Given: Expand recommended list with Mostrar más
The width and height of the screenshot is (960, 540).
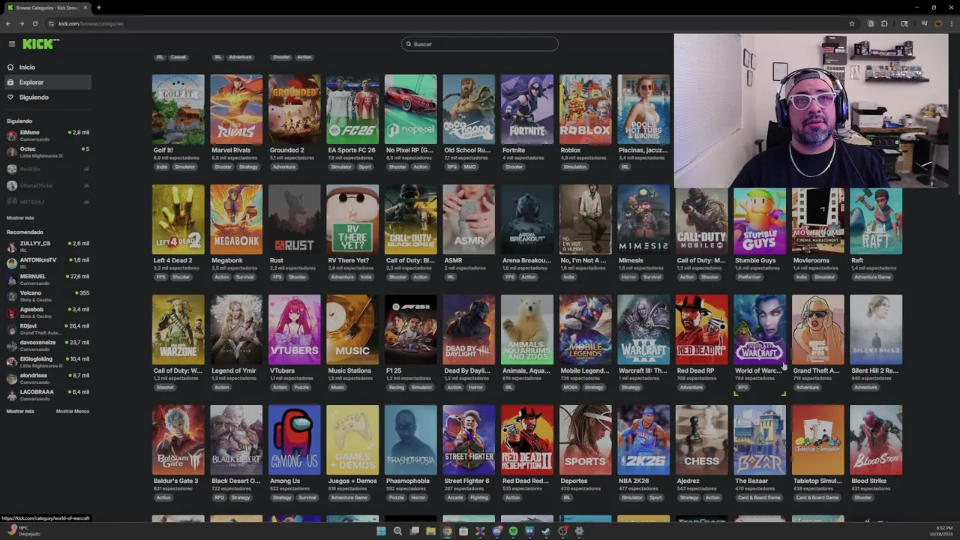Looking at the screenshot, I should click(x=20, y=411).
